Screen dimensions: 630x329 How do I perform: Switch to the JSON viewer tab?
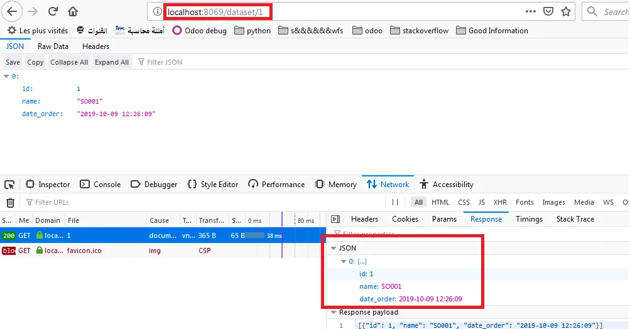tap(15, 46)
